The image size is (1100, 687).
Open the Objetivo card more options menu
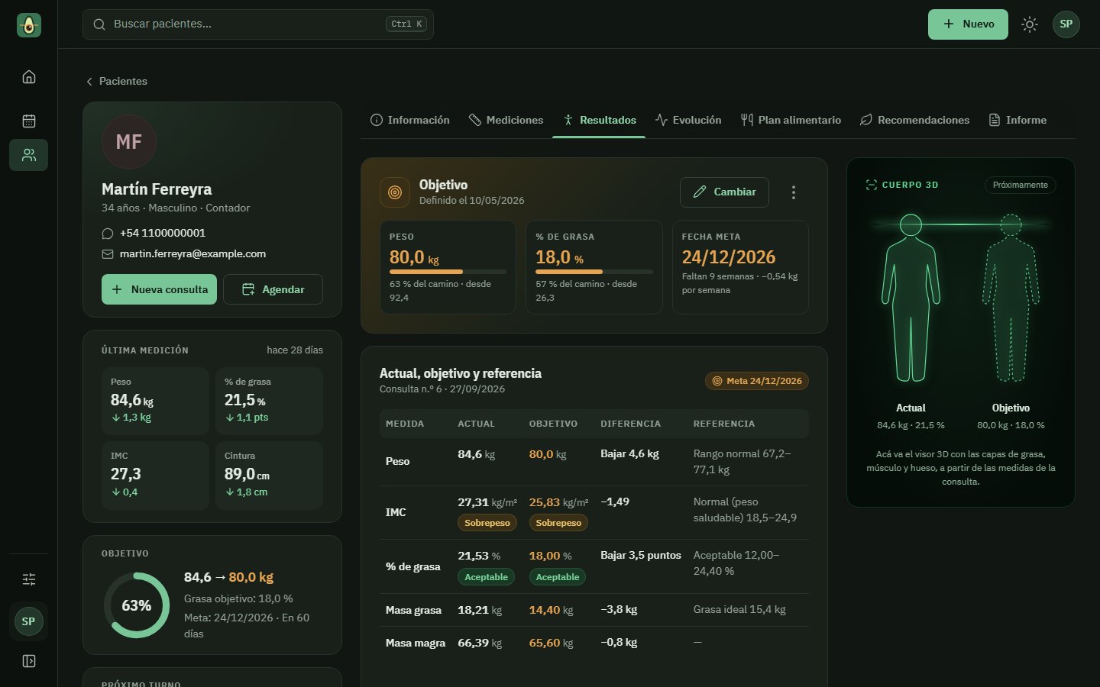tap(794, 192)
